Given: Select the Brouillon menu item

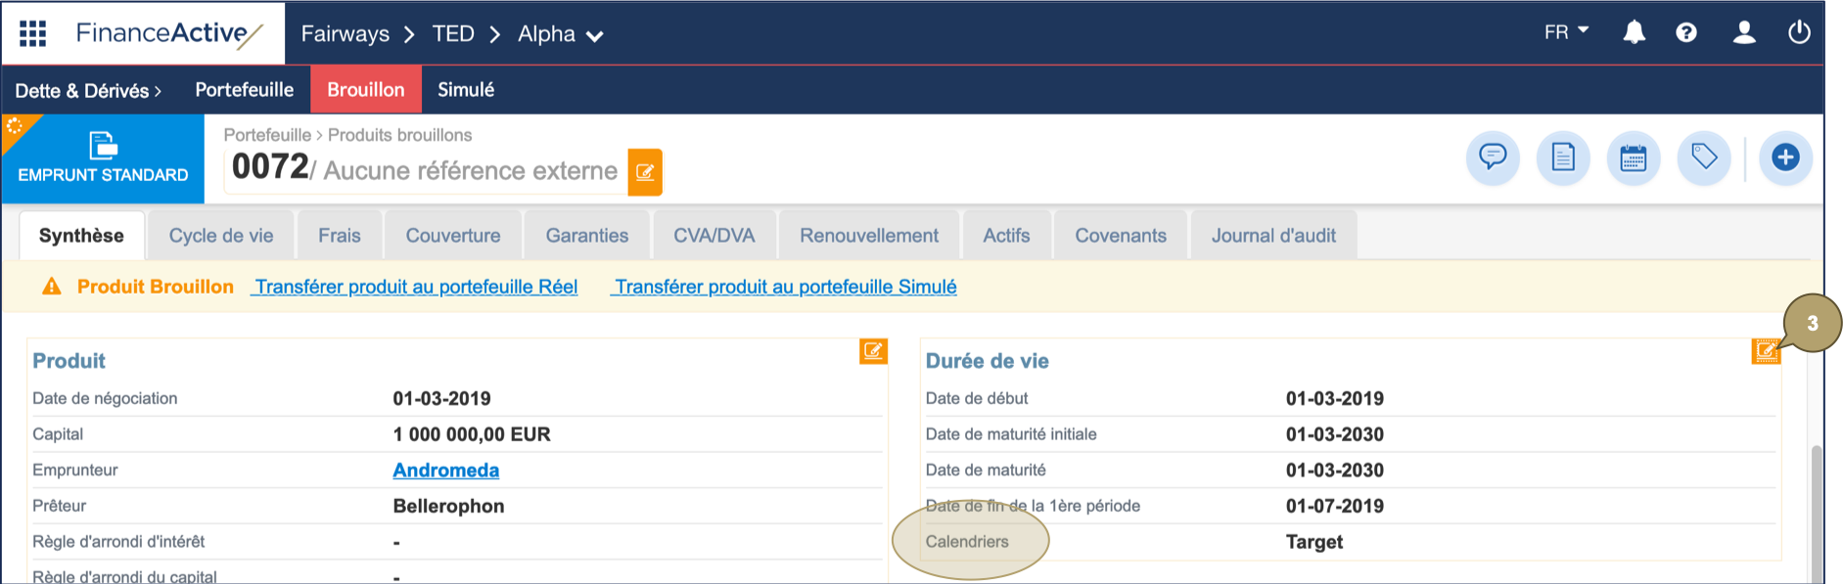Looking at the screenshot, I should coord(366,90).
